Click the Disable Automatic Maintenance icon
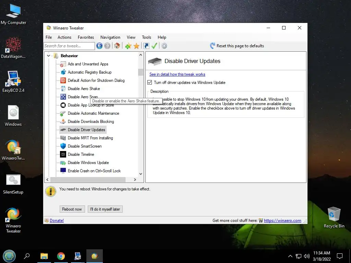The width and height of the screenshot is (351, 263). point(63,113)
